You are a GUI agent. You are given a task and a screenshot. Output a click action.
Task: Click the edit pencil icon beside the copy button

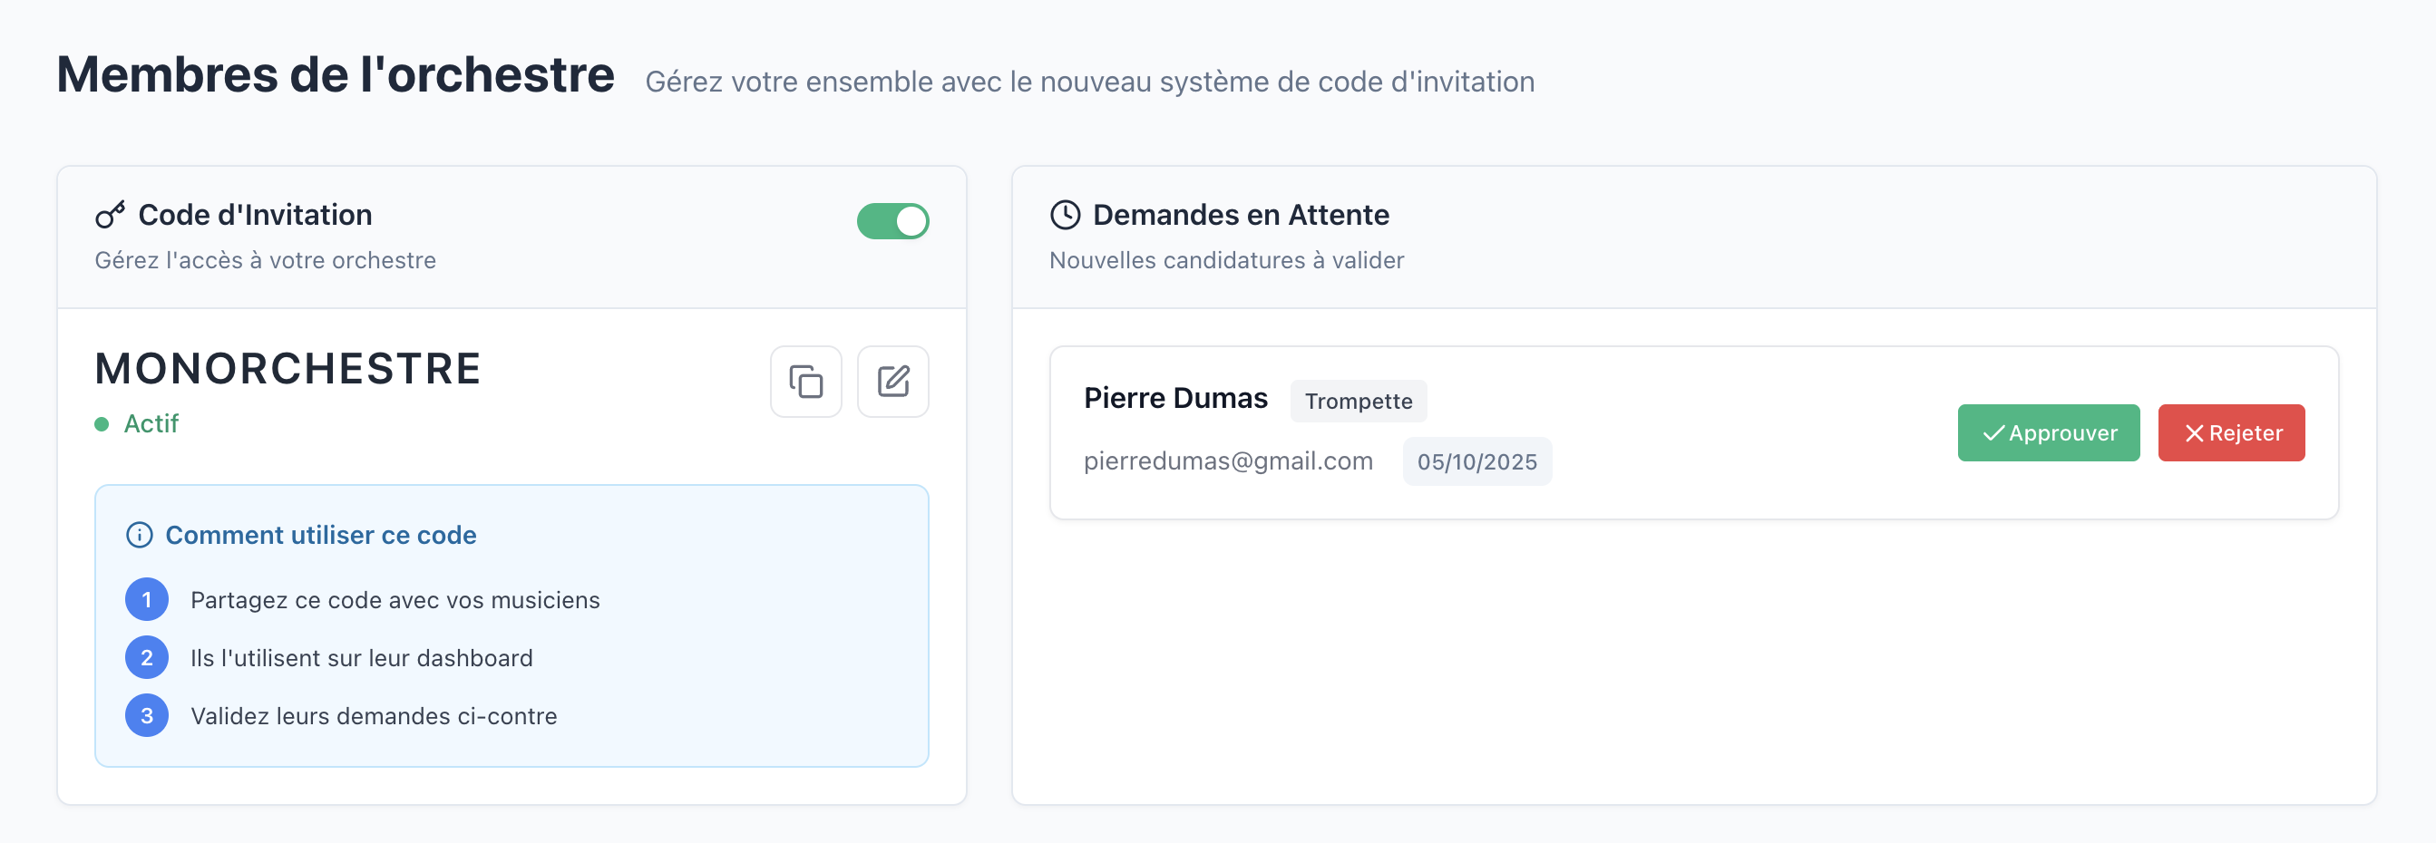[x=892, y=382]
